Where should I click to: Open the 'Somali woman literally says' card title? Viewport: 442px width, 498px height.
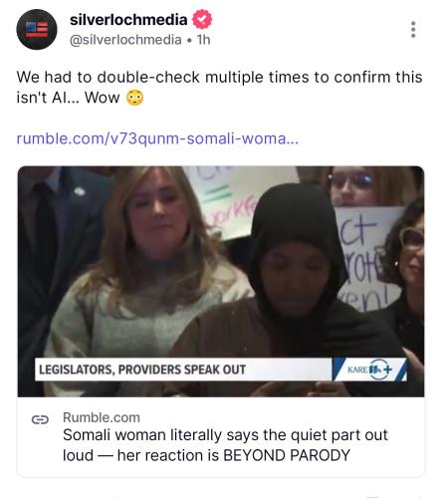225,445
